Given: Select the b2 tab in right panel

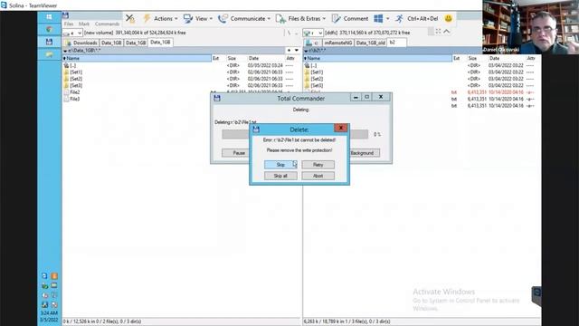Looking at the screenshot, I should coord(396,43).
